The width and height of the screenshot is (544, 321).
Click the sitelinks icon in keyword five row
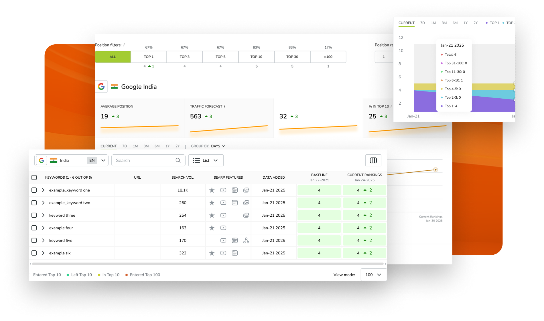point(246,240)
